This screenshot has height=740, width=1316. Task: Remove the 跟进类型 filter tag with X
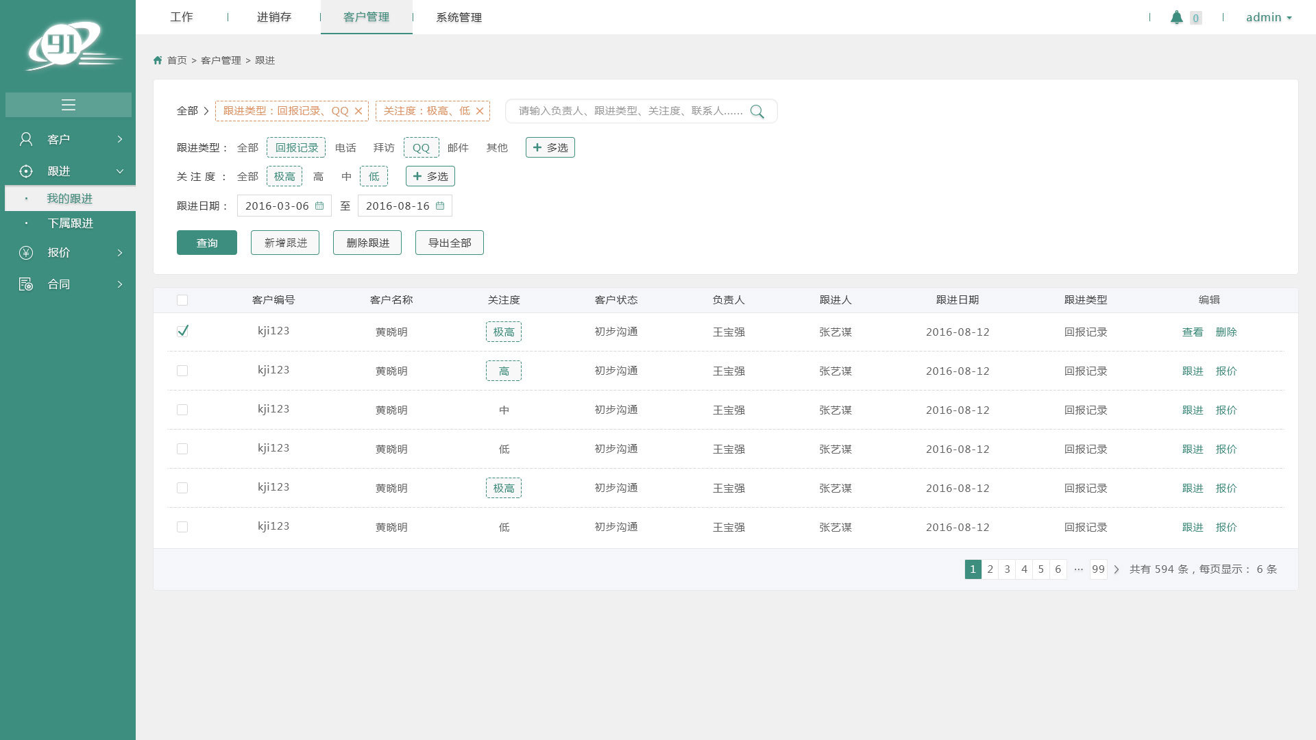pos(358,111)
